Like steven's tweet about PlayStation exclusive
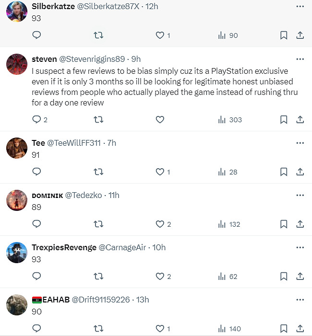This screenshot has height=336, width=312. (160, 120)
